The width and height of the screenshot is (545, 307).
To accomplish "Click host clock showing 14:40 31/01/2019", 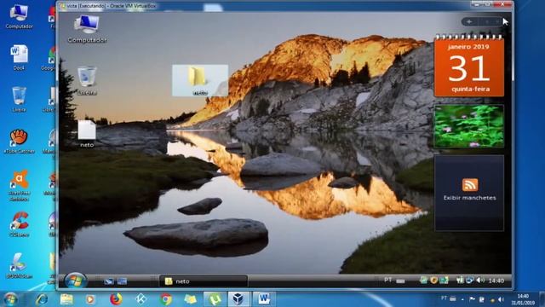I will [x=523, y=299].
